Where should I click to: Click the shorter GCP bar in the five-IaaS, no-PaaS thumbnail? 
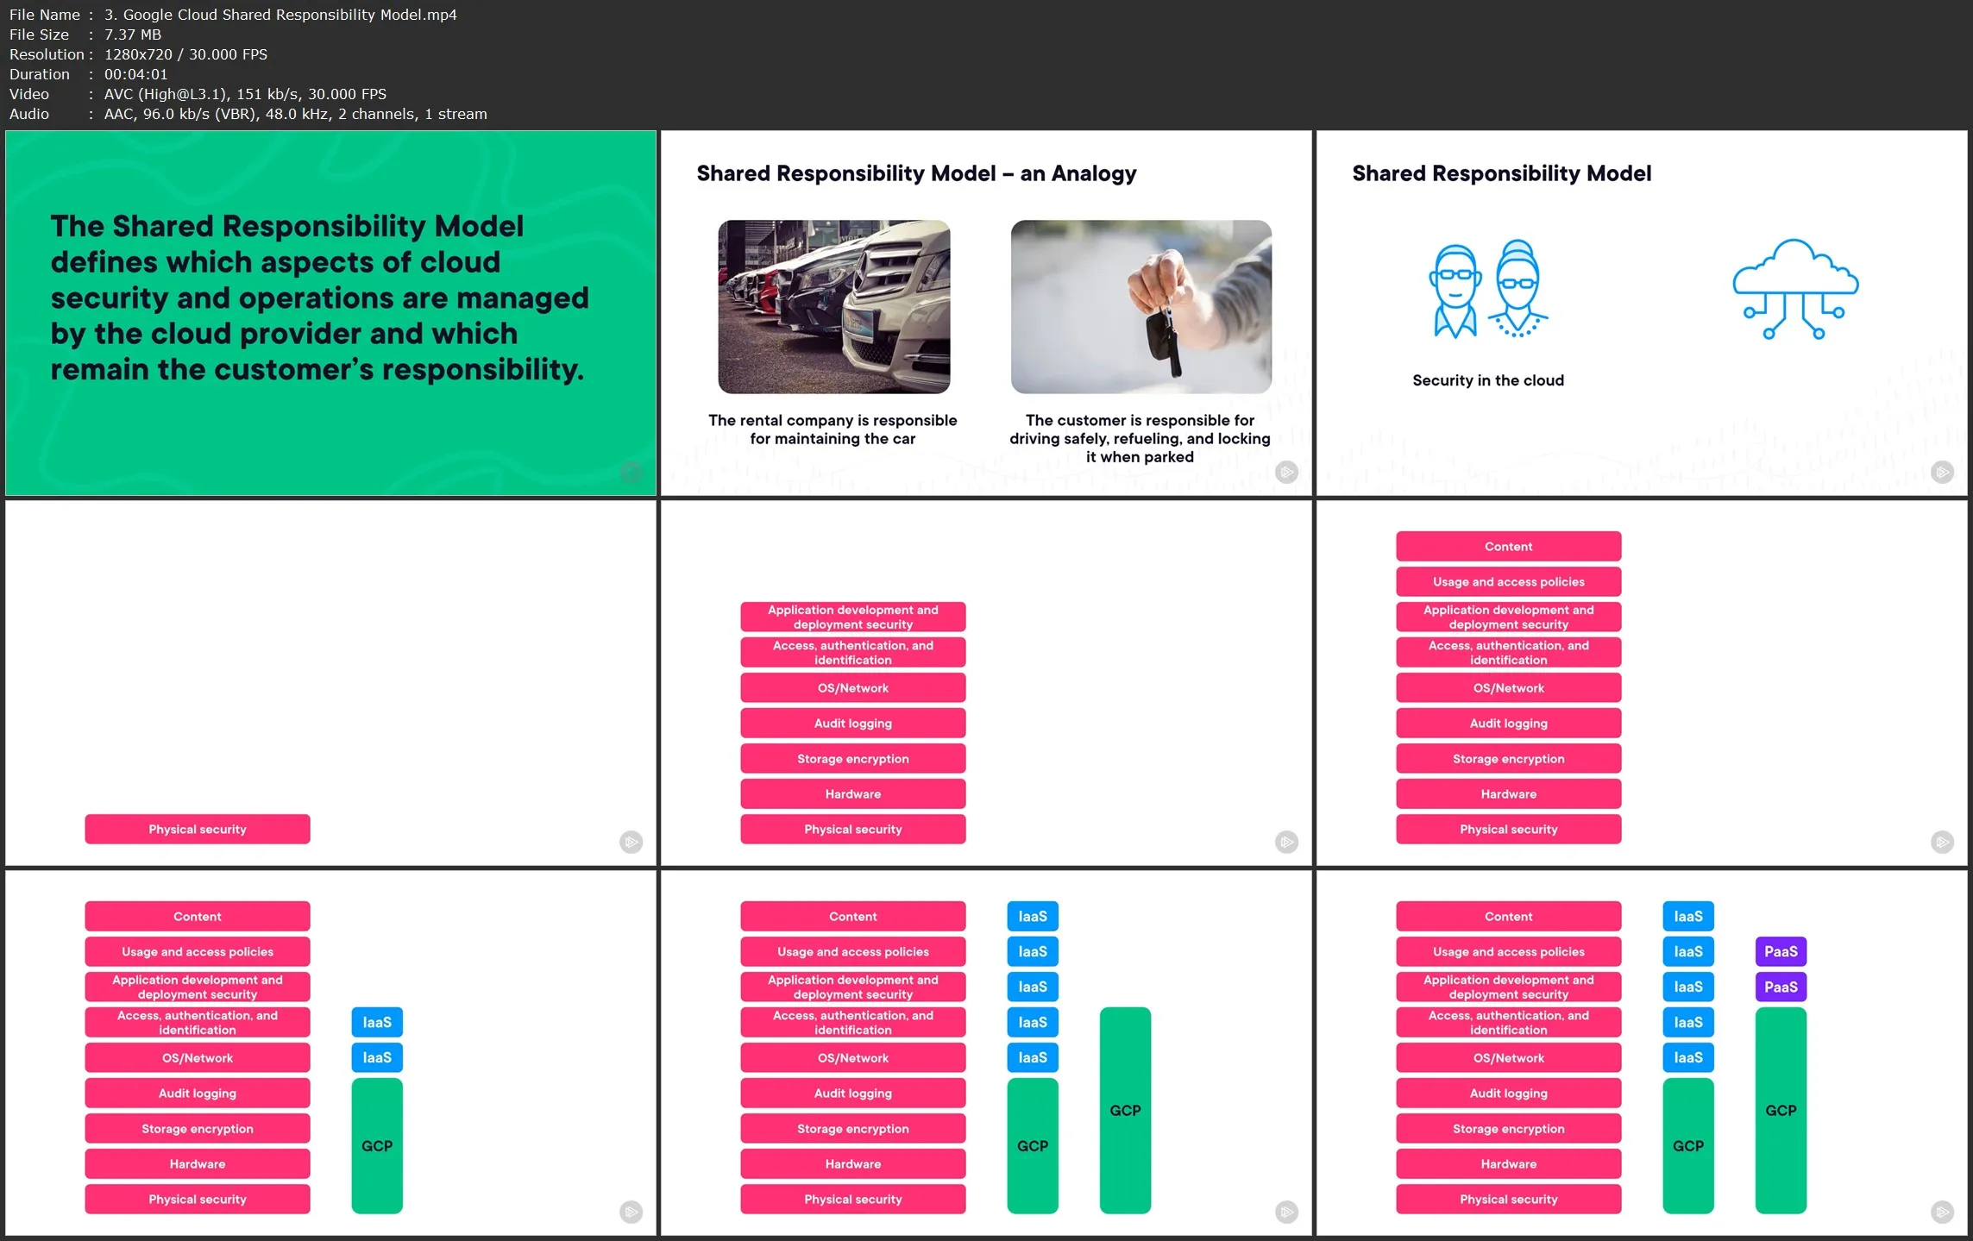[x=1033, y=1145]
